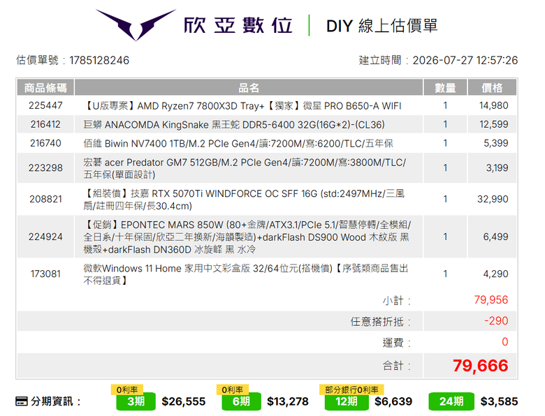Click the $6,639 installment amount

(393, 401)
